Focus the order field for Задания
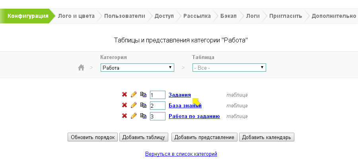Viewport: 358px width, 162px height. (x=158, y=95)
